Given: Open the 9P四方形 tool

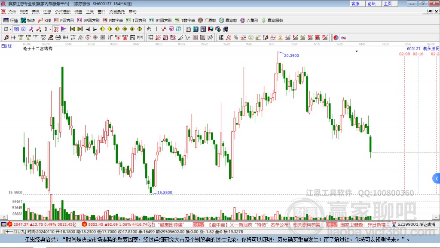Looking at the screenshot, I should coord(89,21).
